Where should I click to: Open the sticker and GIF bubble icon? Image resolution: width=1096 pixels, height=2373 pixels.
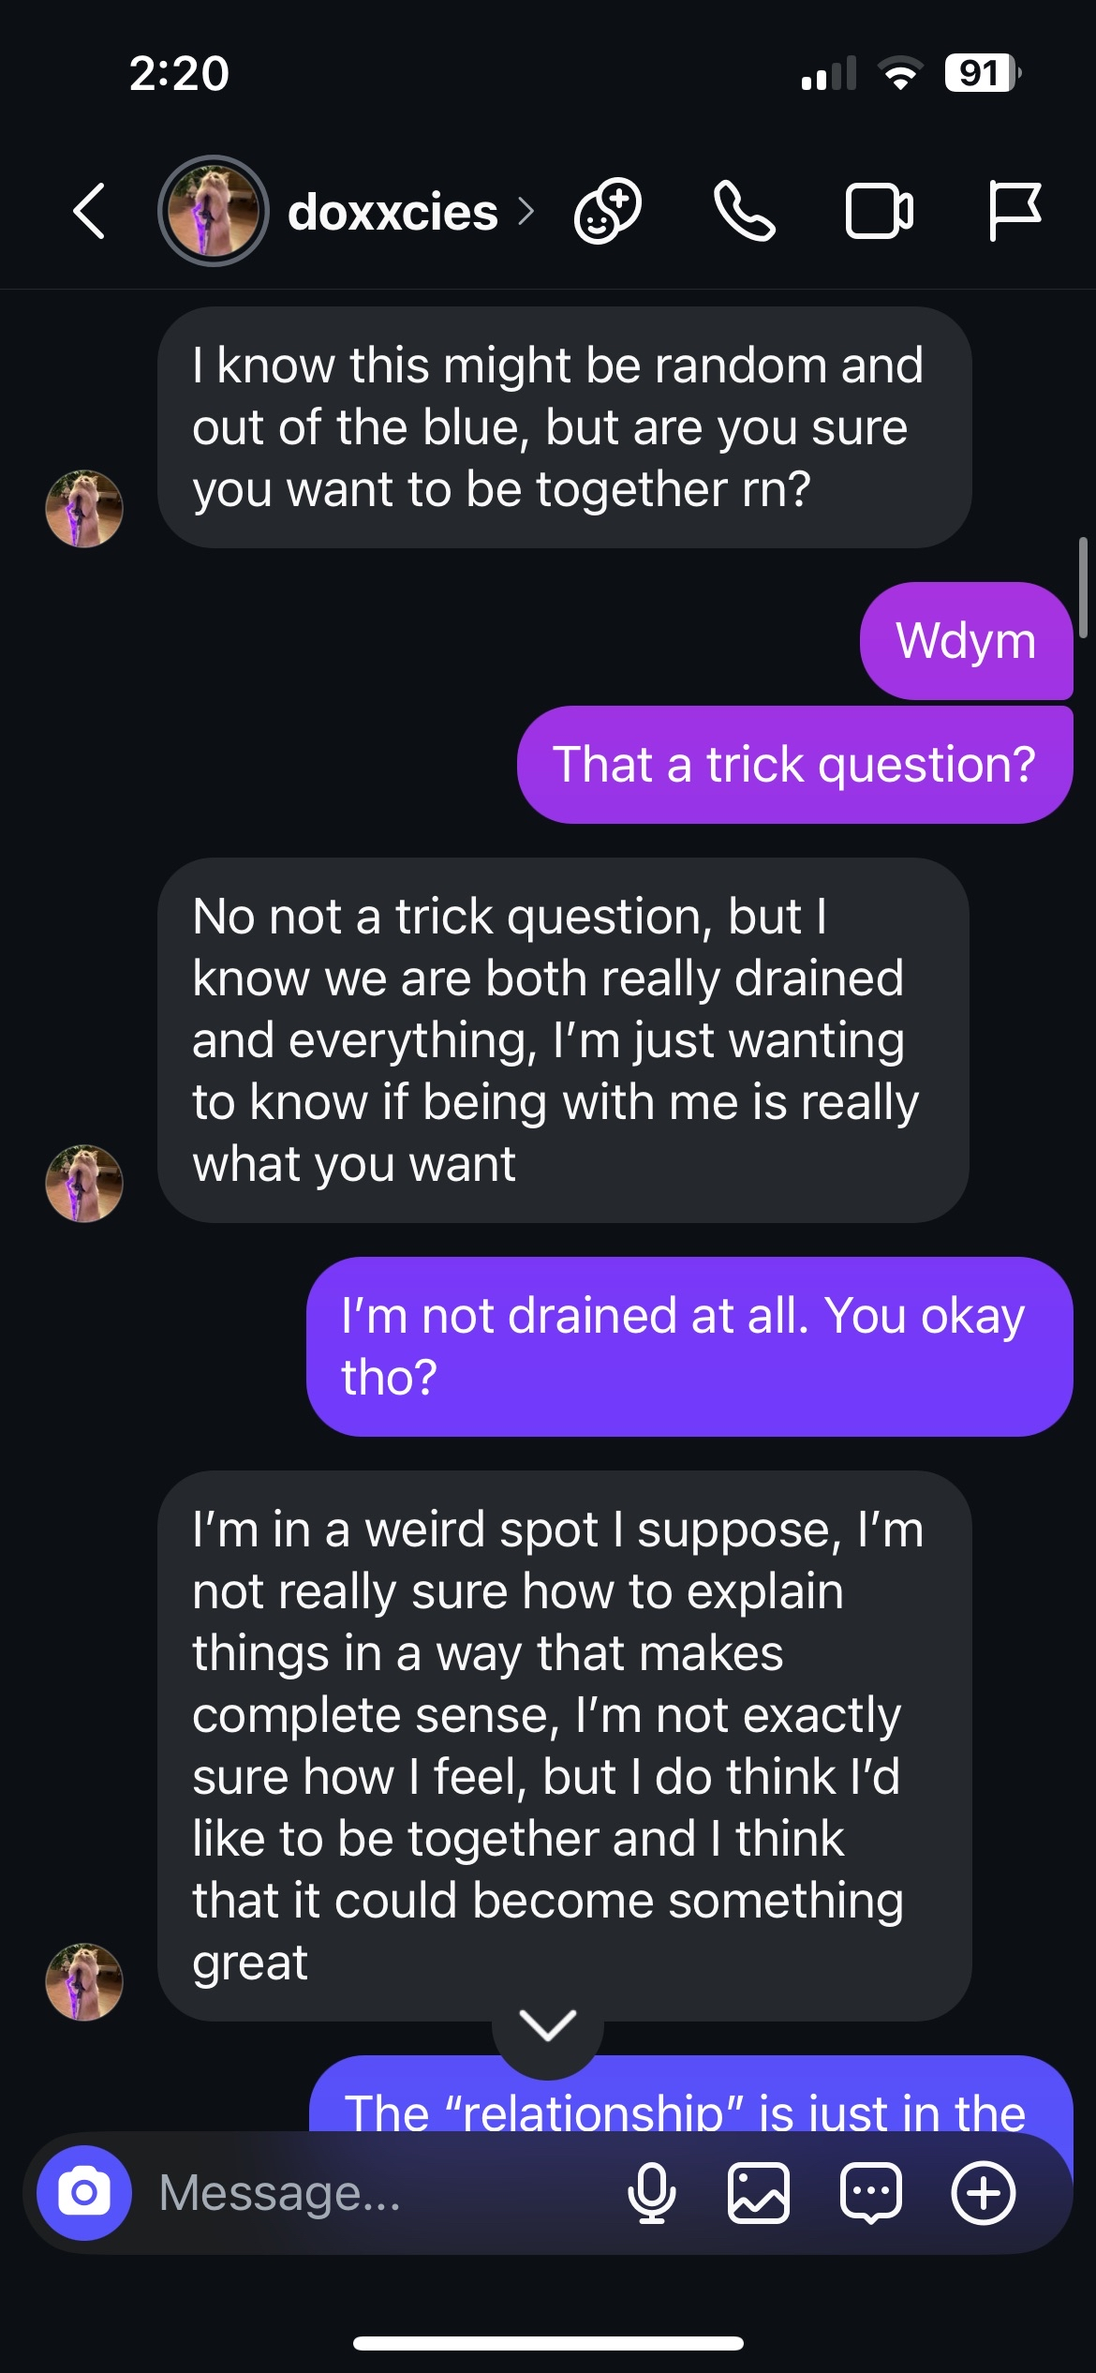tap(871, 2193)
